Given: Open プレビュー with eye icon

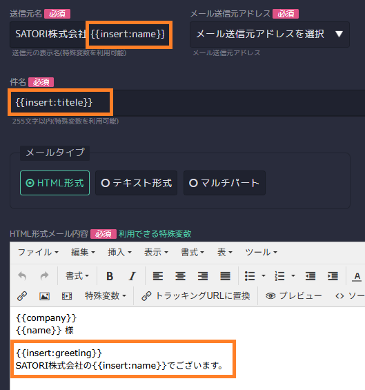Looking at the screenshot, I should [293, 295].
